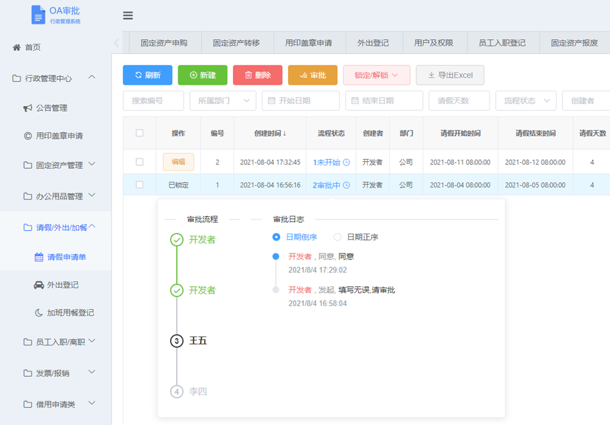Open the 所属部门 dropdown filter
Viewport: 610px width, 425px height.
click(223, 101)
